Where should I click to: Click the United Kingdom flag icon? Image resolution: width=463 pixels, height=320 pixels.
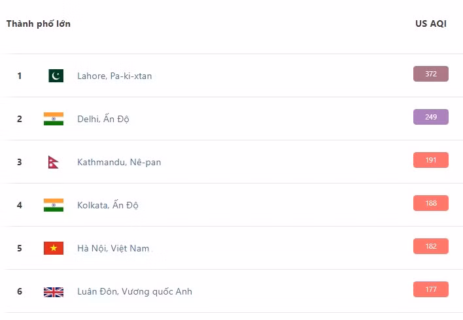pyautogui.click(x=54, y=291)
